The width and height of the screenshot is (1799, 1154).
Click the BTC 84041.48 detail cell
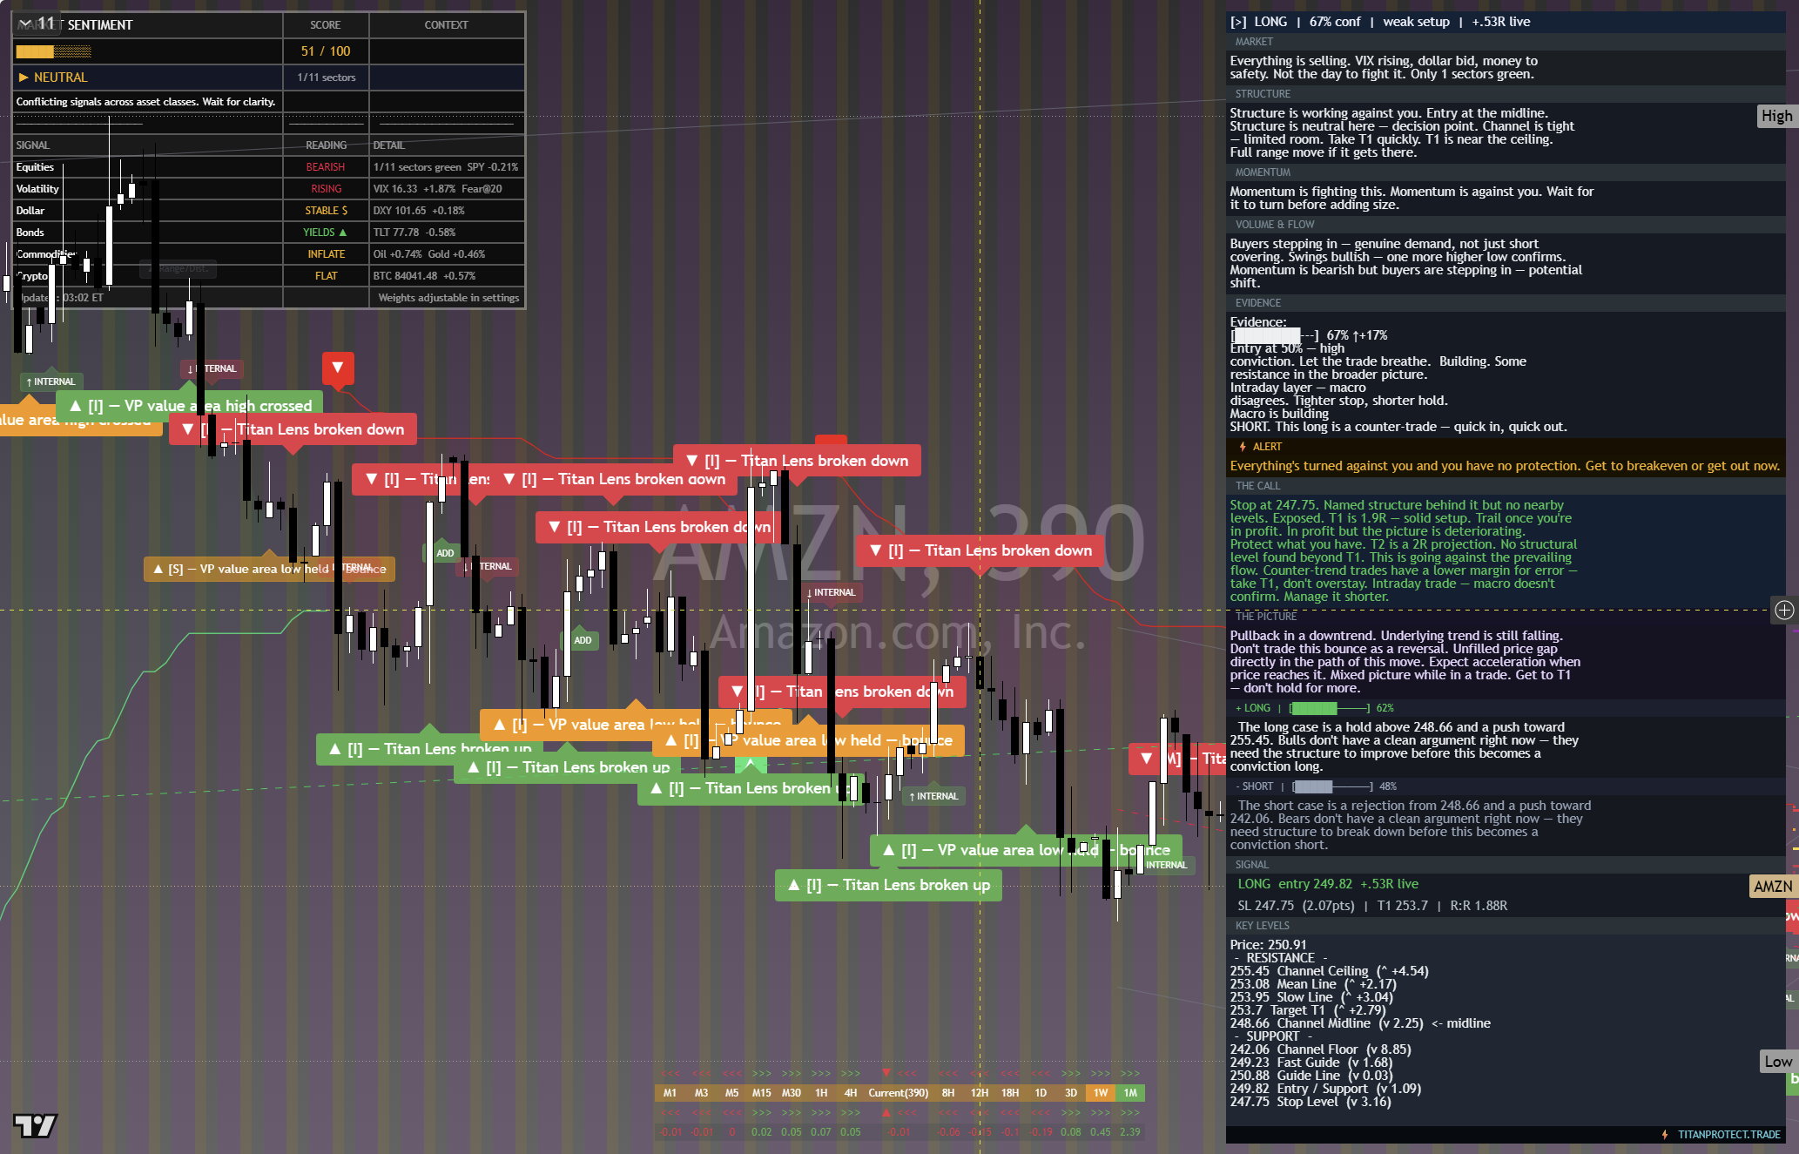coord(447,276)
